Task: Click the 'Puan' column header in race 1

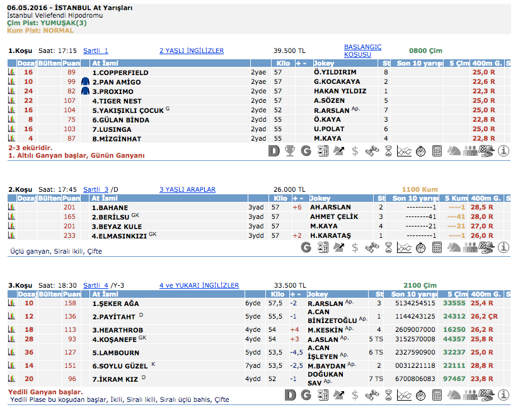Action: 71,63
